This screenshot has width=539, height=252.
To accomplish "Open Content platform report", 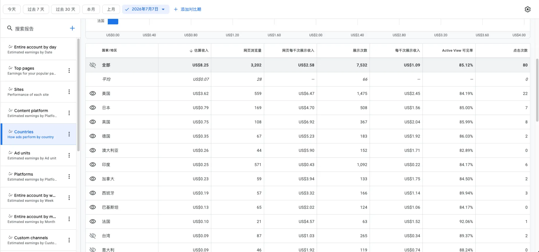I will click(38, 113).
